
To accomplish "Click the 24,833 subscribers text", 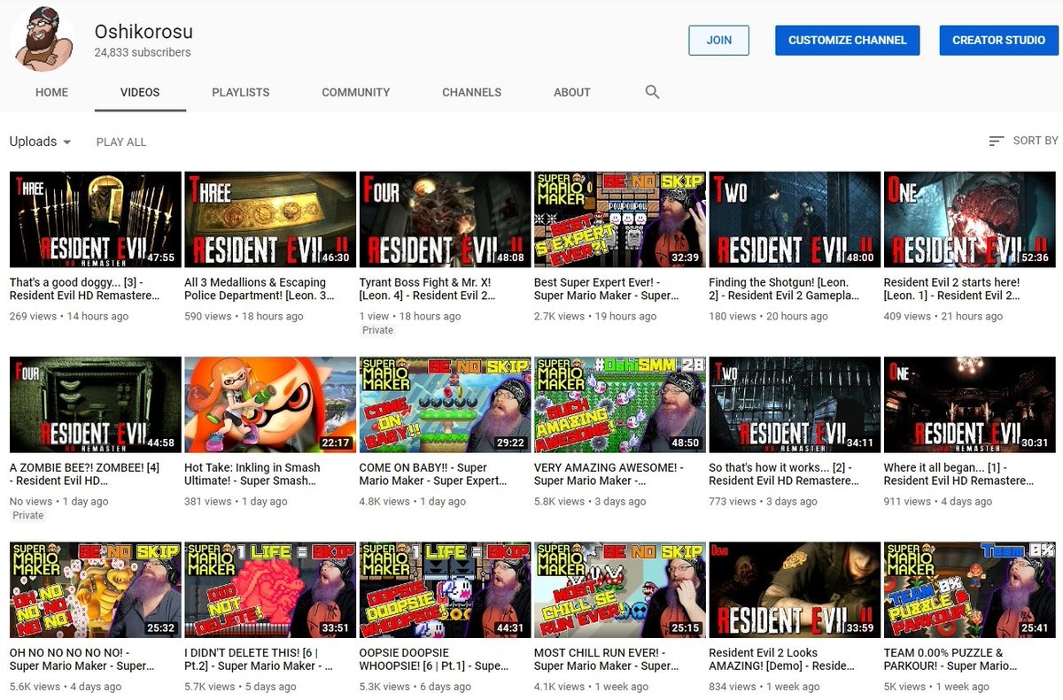I will click(x=143, y=52).
